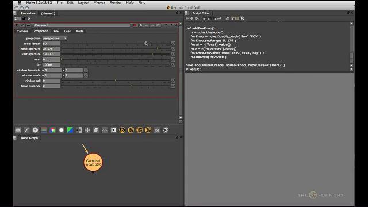The height and width of the screenshot is (207, 368).
Task: Open the Time nodes clock icon
Action: (x=35, y=130)
